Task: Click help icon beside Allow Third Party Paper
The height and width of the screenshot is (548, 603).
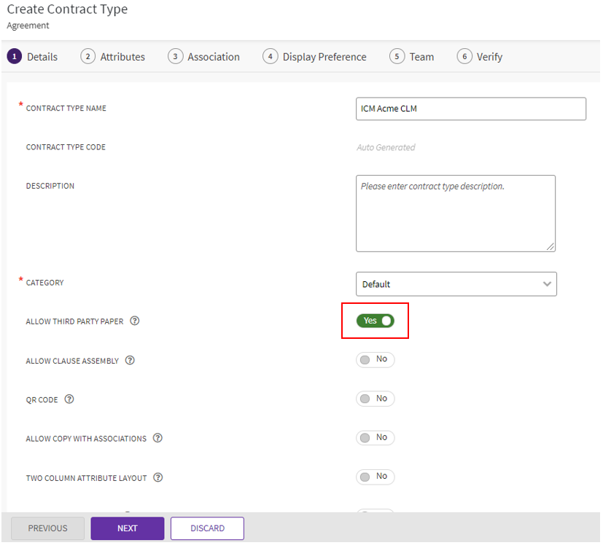Action: click(135, 321)
